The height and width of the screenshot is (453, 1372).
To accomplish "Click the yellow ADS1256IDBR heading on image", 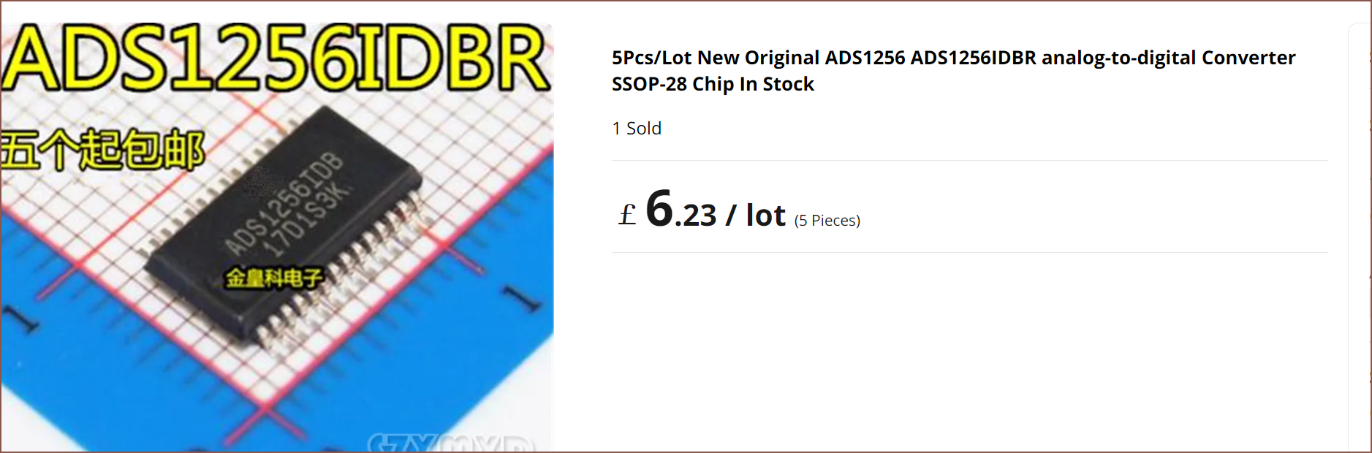I will click(276, 60).
